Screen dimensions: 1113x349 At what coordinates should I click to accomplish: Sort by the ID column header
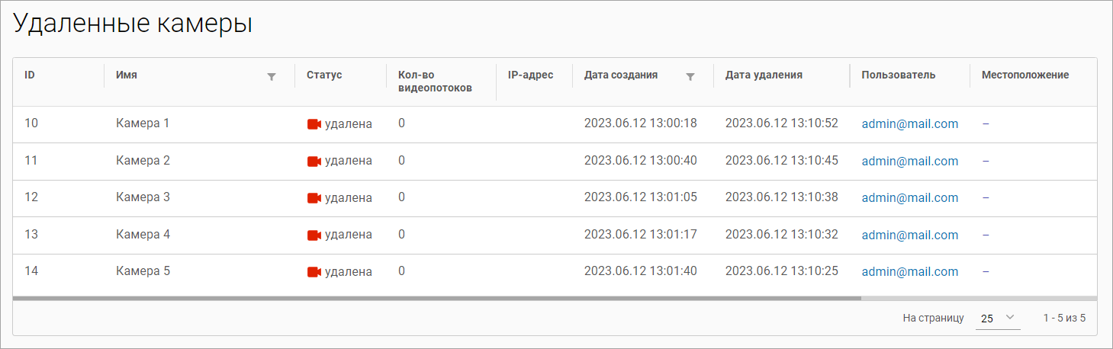(30, 75)
